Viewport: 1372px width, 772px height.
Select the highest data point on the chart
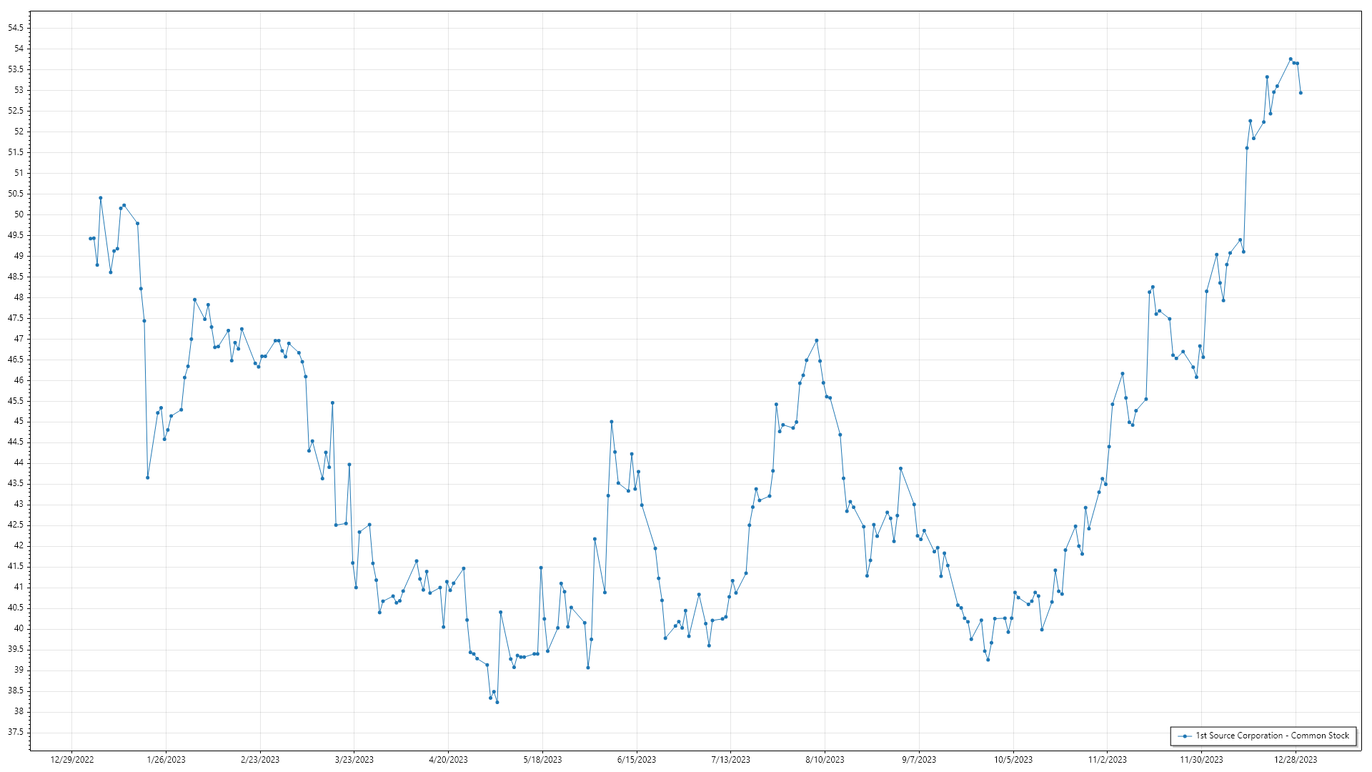tap(1291, 59)
